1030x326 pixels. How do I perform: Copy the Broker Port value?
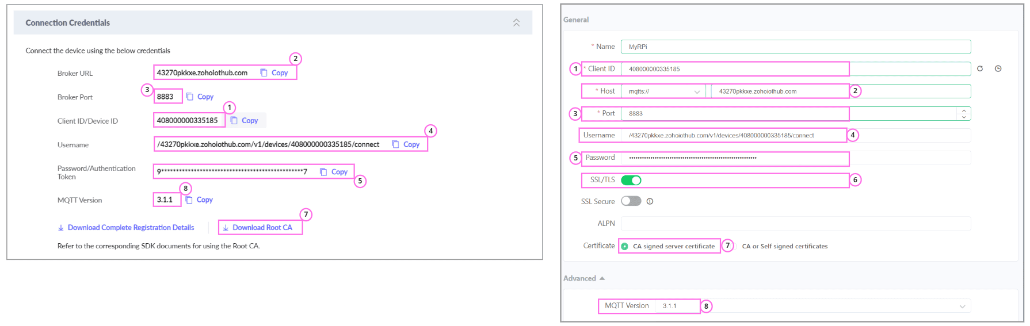[x=200, y=97]
